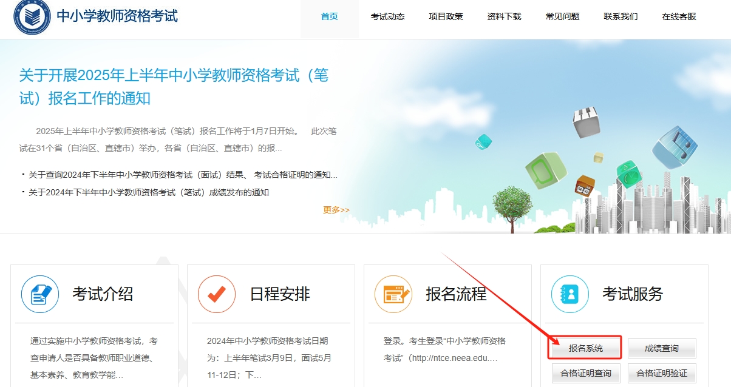Click the 报名系统 button
This screenshot has height=387, width=731.
pos(586,348)
